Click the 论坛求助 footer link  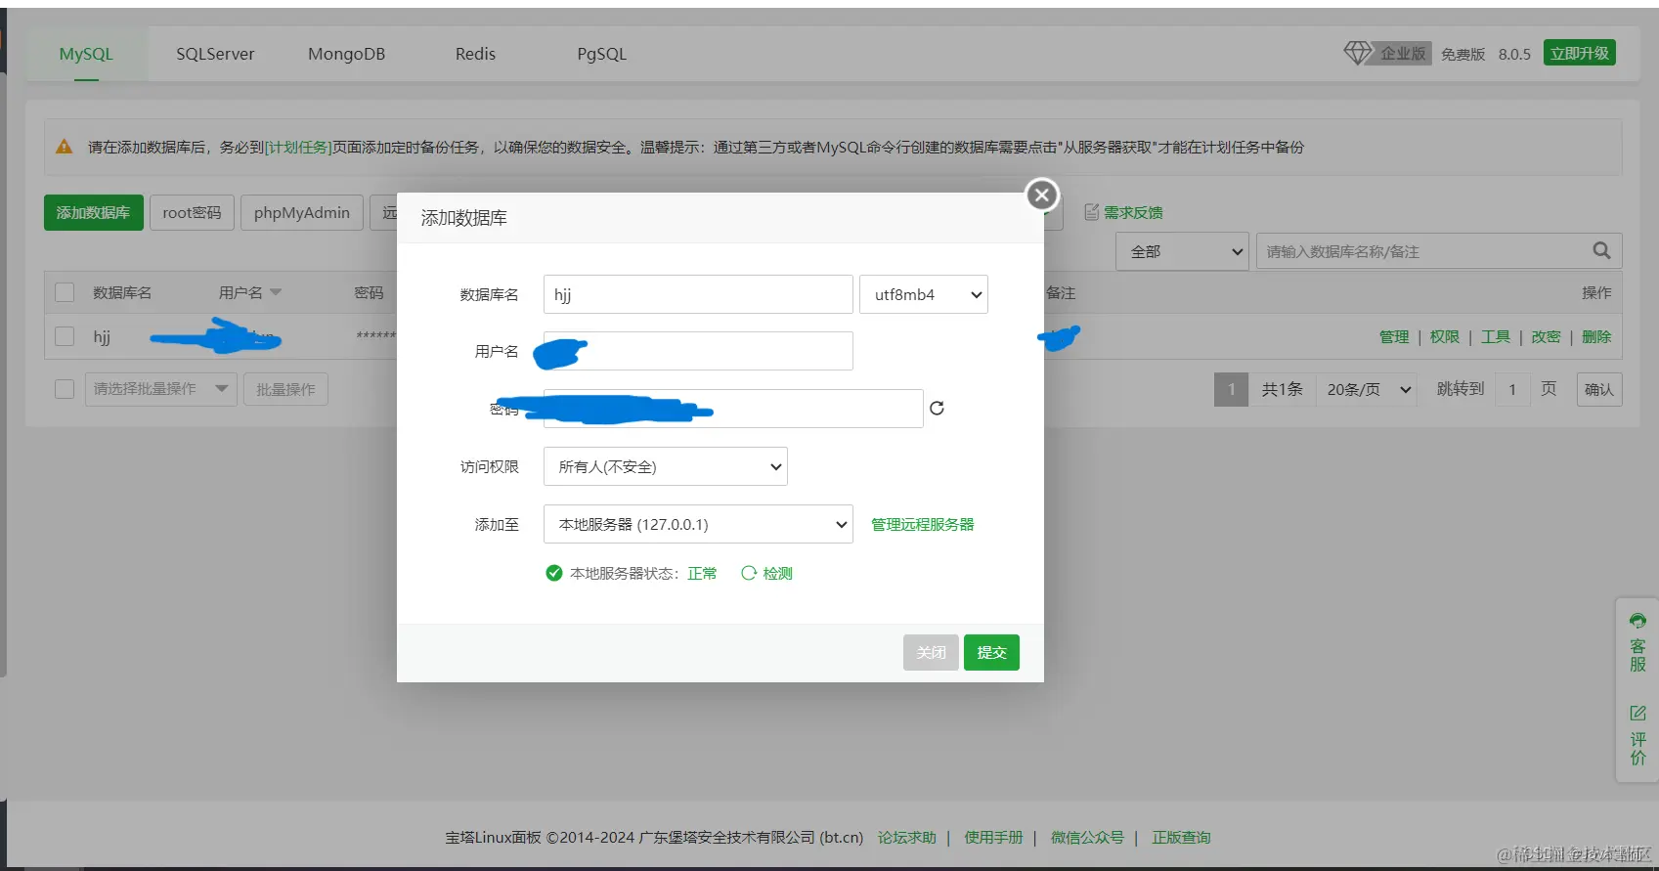pyautogui.click(x=907, y=837)
